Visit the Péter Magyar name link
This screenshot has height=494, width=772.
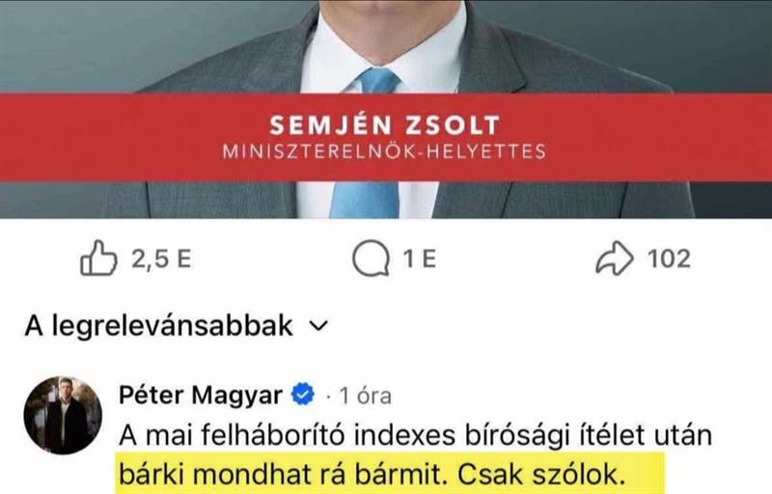(201, 395)
